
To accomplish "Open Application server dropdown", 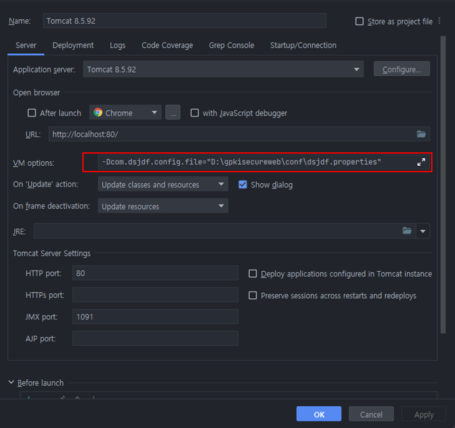I will [223, 69].
